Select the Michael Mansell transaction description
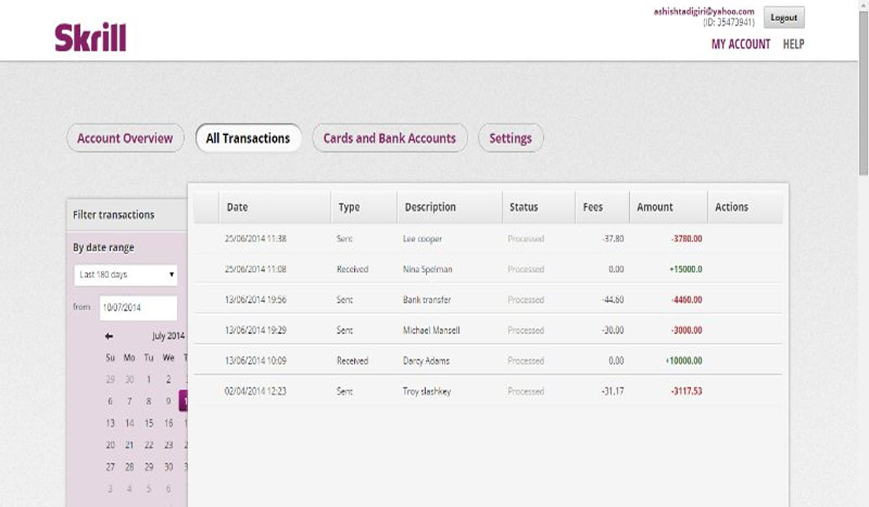This screenshot has width=869, height=507. tap(431, 330)
